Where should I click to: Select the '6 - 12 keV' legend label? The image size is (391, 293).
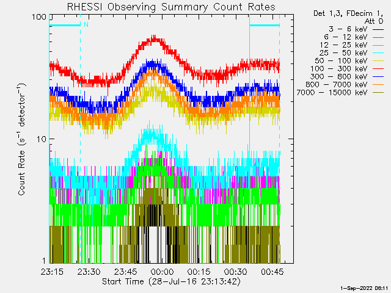click(346, 37)
